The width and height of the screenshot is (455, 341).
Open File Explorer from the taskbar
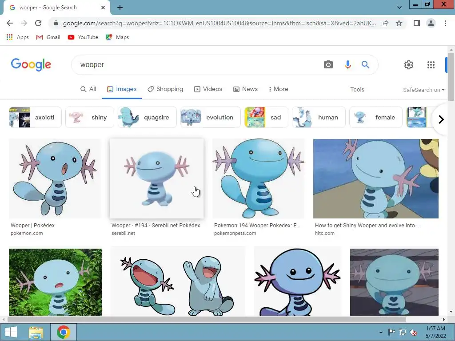tap(36, 332)
